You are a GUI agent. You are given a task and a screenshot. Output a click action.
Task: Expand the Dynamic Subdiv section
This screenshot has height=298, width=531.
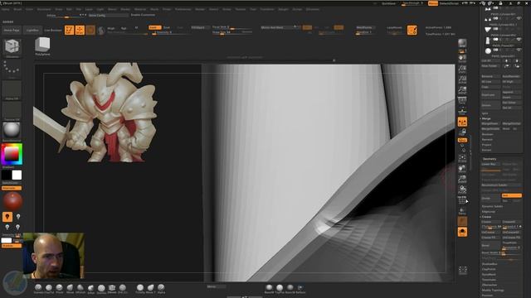click(x=492, y=206)
